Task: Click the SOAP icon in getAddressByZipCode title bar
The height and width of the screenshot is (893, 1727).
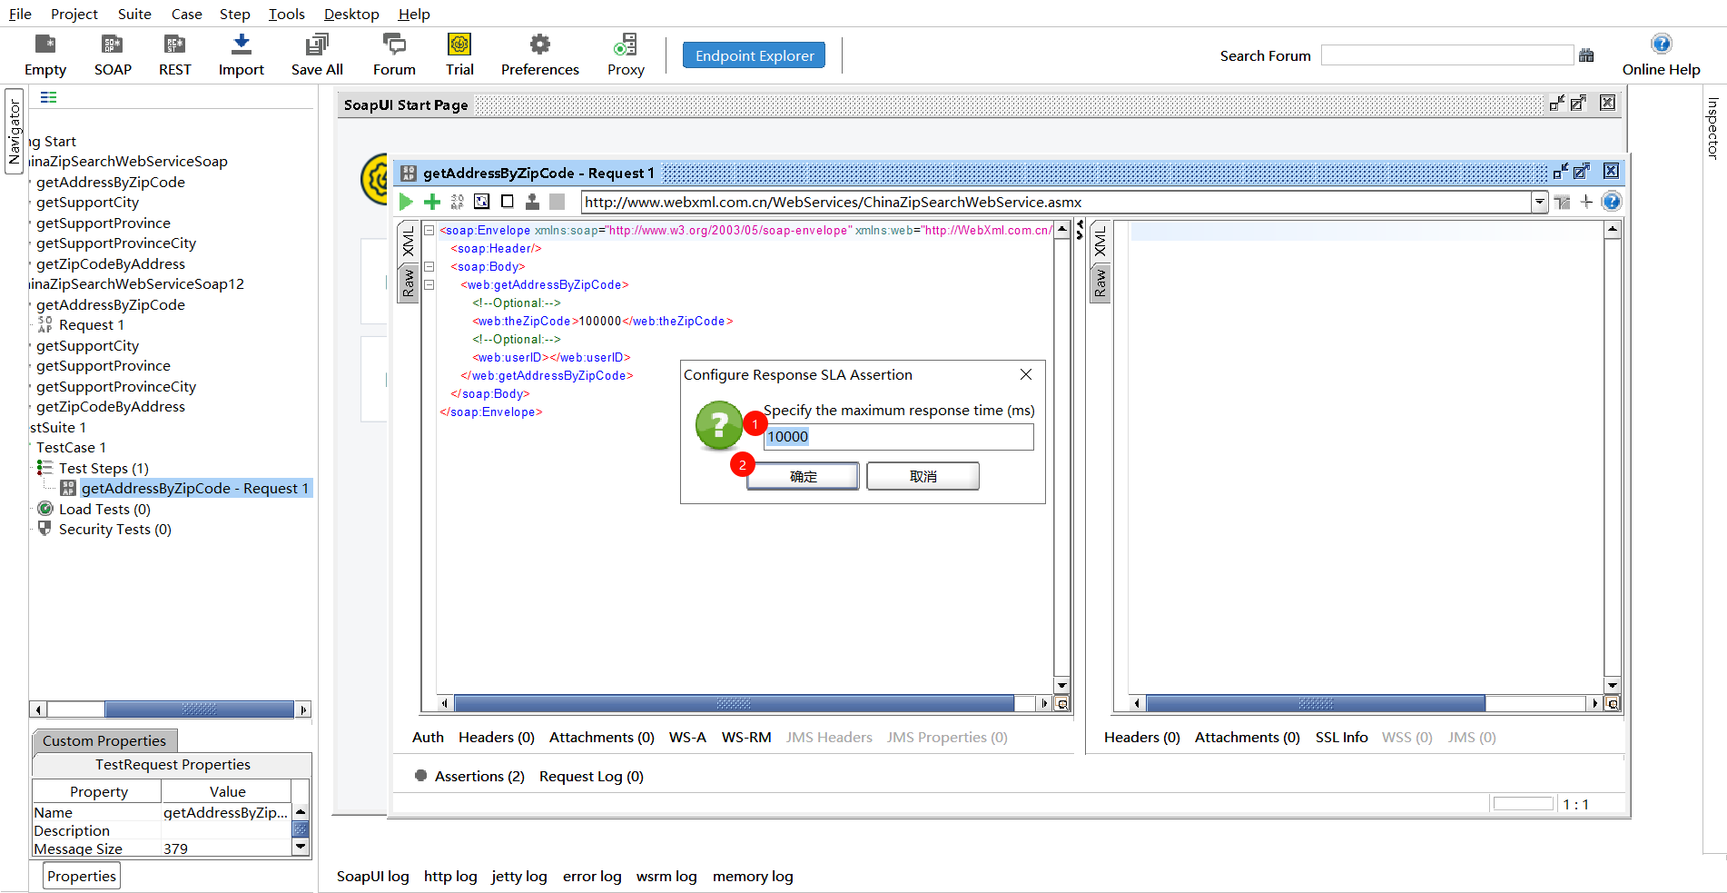Action: coord(409,173)
